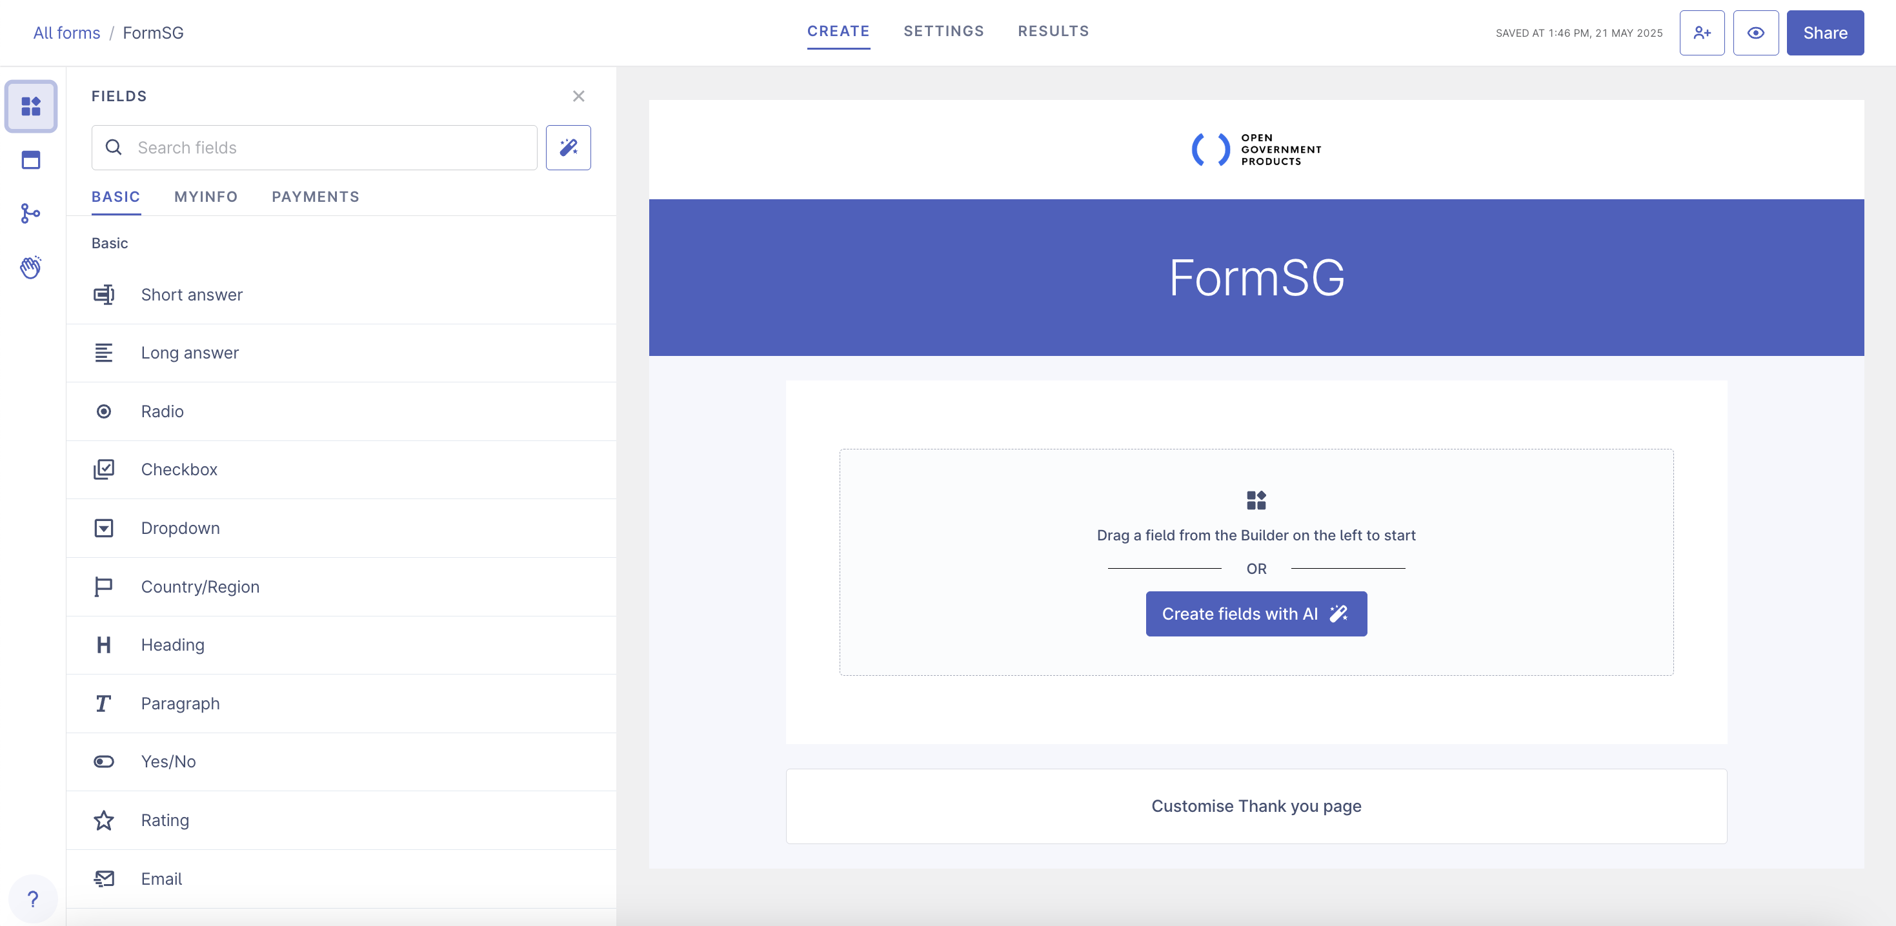Add a Yes/No toggle field

[168, 762]
